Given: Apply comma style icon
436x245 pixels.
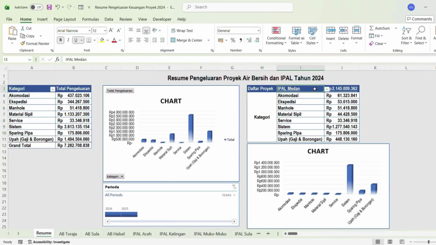Looking at the screenshot, I should [241, 40].
